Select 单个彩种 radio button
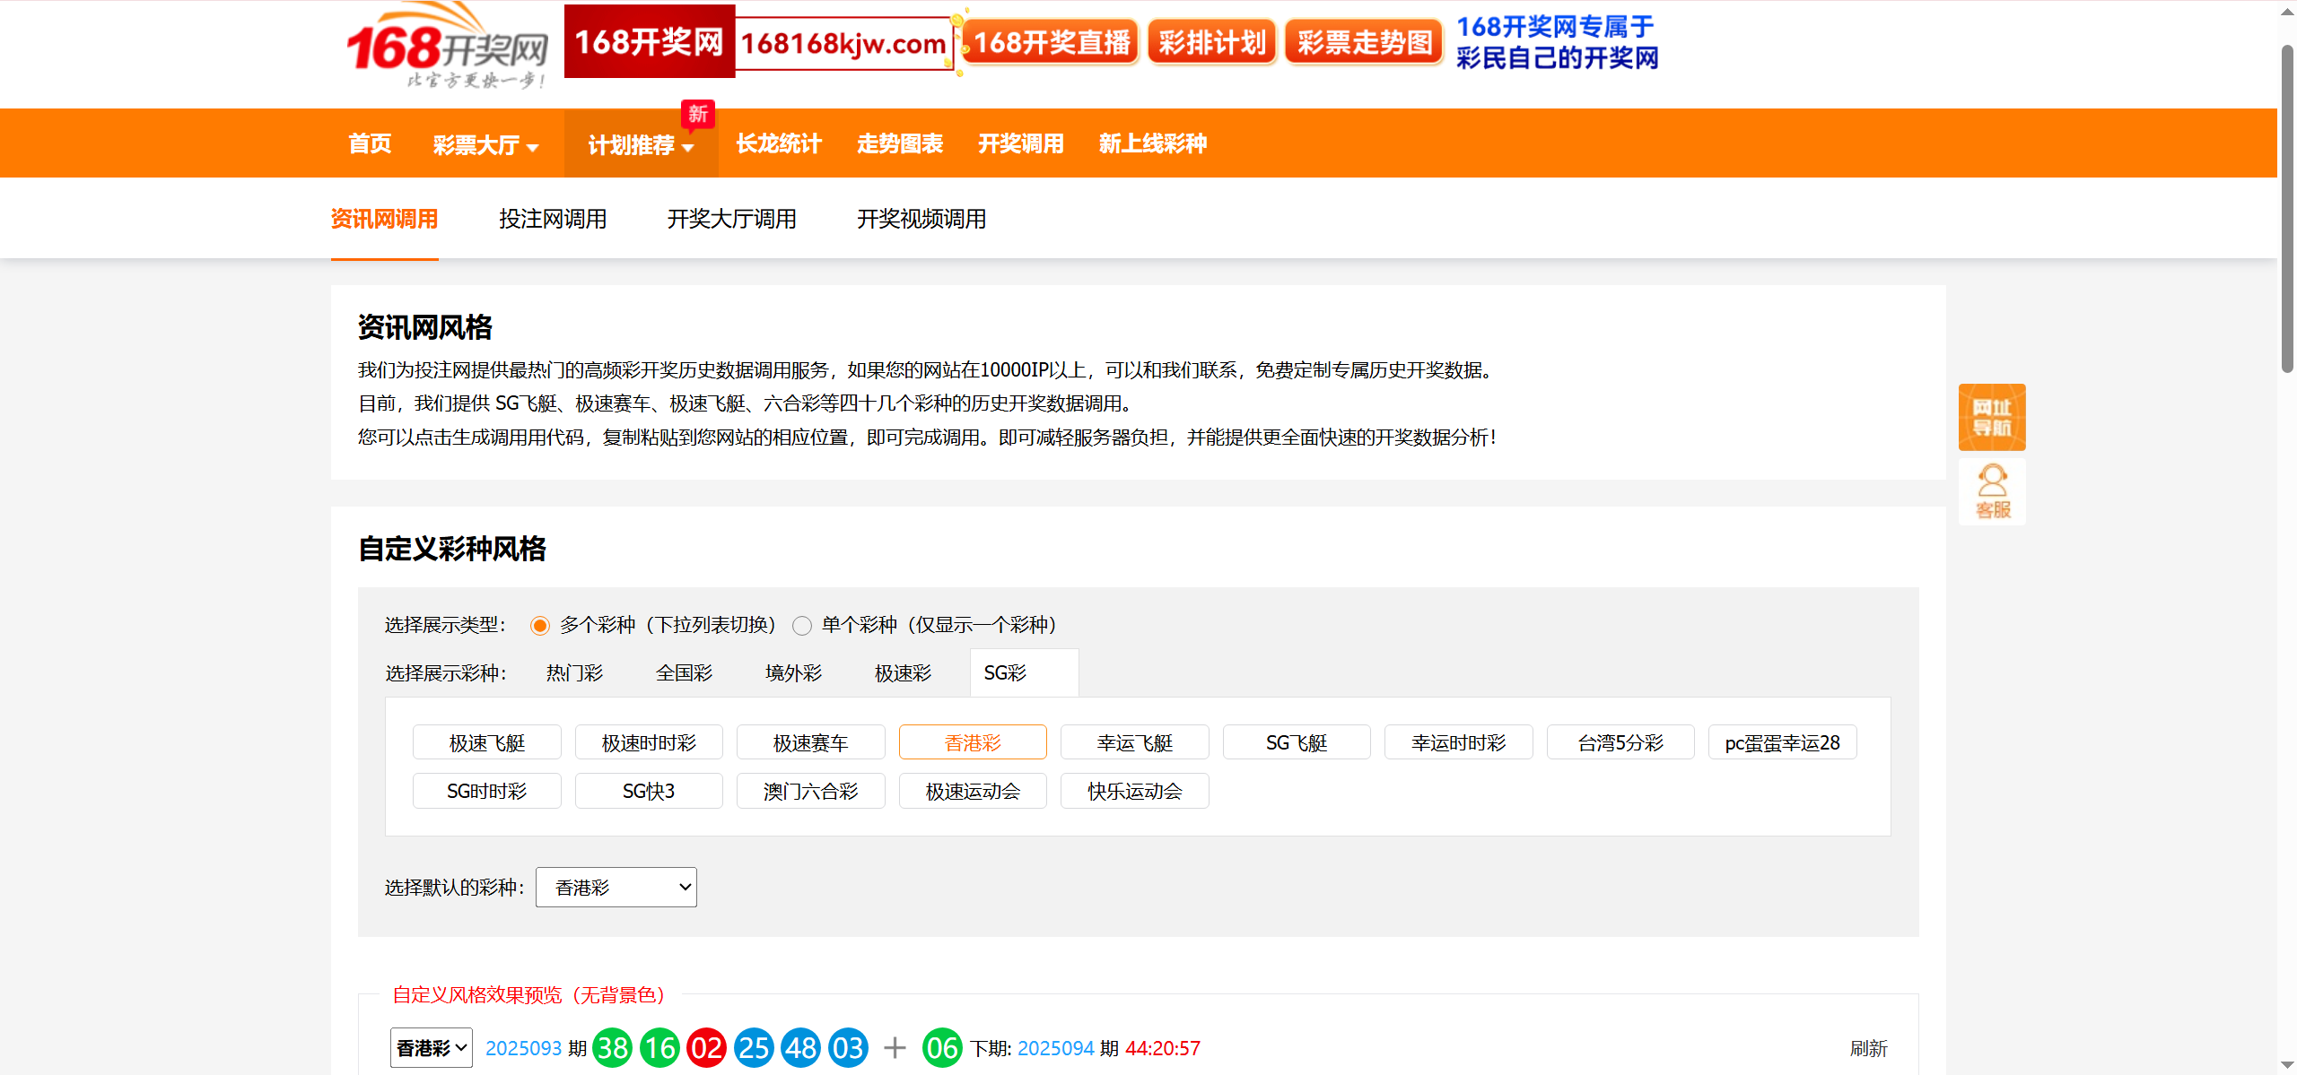 [802, 626]
